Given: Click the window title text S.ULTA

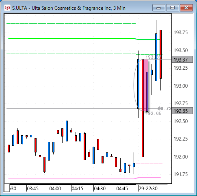Looking at the screenshot, I should point(19,8).
